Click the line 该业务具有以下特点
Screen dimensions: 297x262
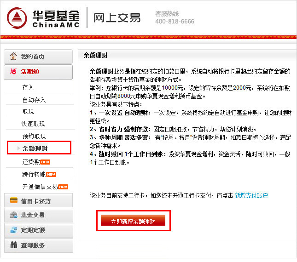[x=116, y=104]
